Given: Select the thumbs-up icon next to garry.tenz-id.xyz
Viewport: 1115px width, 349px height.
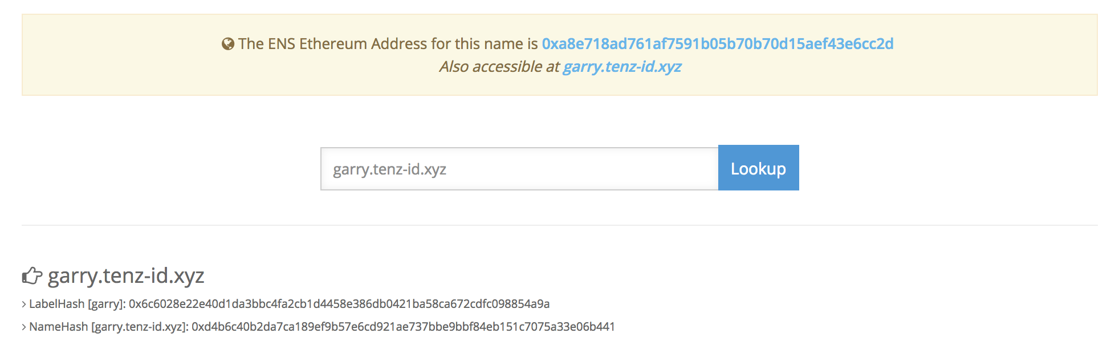Looking at the screenshot, I should click(31, 275).
